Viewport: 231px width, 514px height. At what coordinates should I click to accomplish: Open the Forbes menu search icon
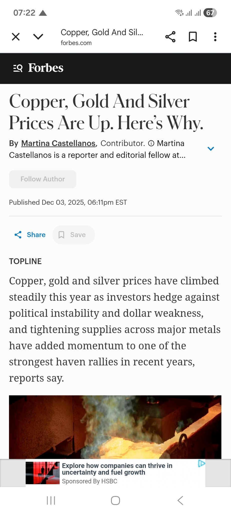[x=18, y=68]
